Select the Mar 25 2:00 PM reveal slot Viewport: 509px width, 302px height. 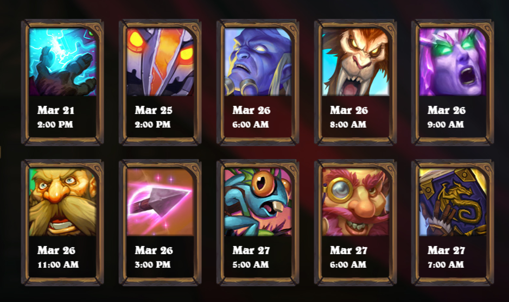pyautogui.click(x=153, y=117)
